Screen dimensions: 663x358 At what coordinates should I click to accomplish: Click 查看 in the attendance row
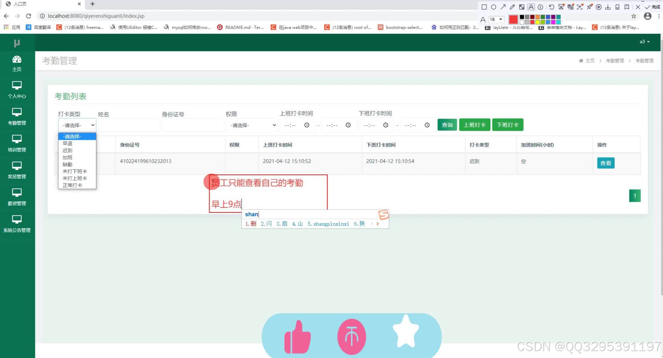[x=606, y=163]
